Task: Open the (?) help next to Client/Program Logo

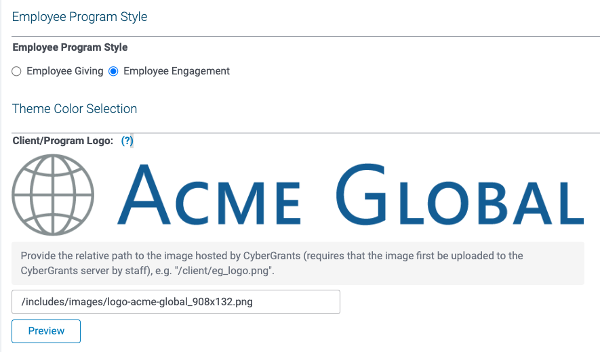Action: tap(127, 141)
